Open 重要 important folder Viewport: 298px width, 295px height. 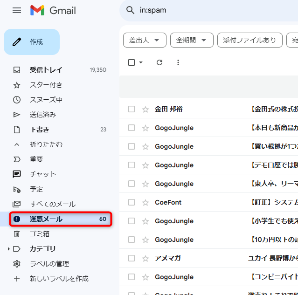pyautogui.click(x=60, y=159)
